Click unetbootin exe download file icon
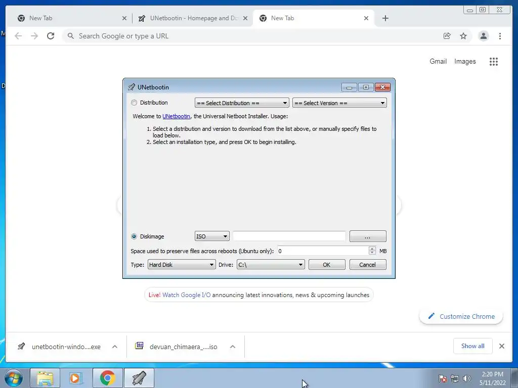Viewport: 518px width, 388px height. click(21, 347)
